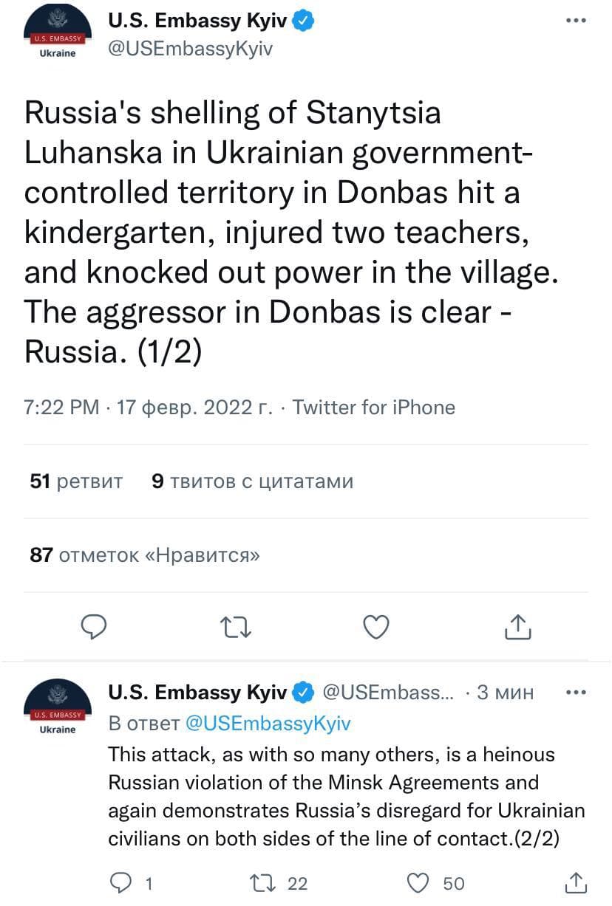Click @USEmbassyKyiv mention in reply line
The image size is (612, 906).
266,723
